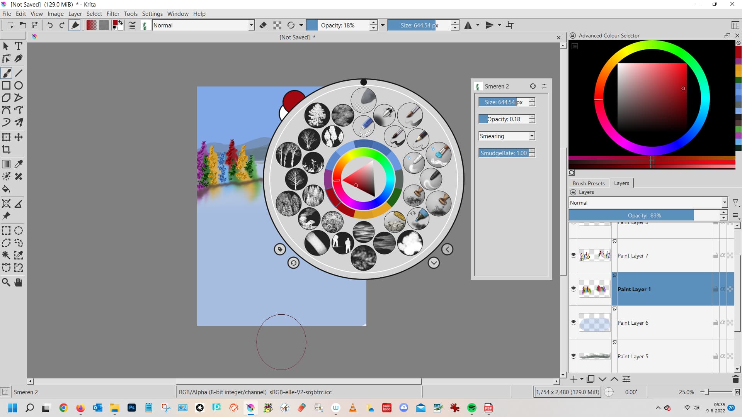Viewport: 742px width, 417px height.
Task: Toggle eraser mode in toolbar
Action: coord(263,25)
